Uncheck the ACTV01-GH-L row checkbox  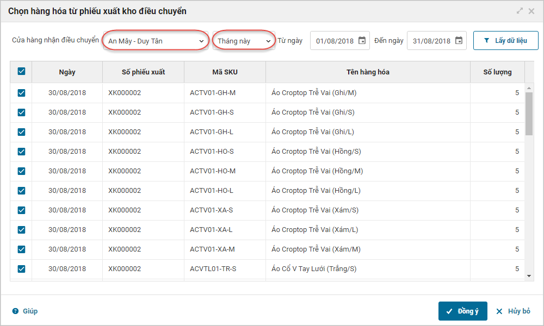[x=21, y=132]
